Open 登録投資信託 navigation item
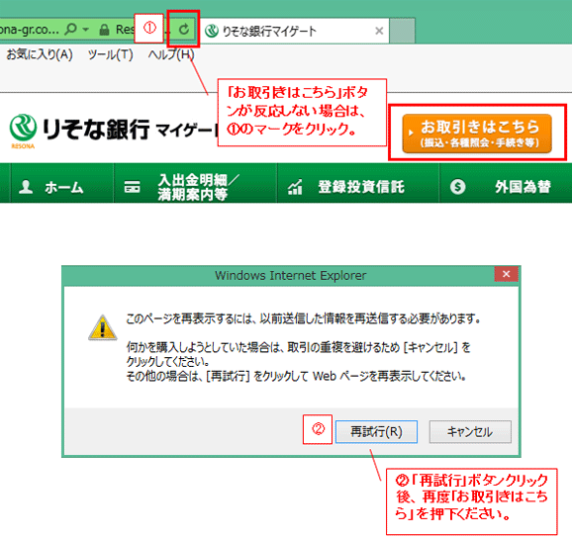This screenshot has width=572, height=539. pos(358,183)
